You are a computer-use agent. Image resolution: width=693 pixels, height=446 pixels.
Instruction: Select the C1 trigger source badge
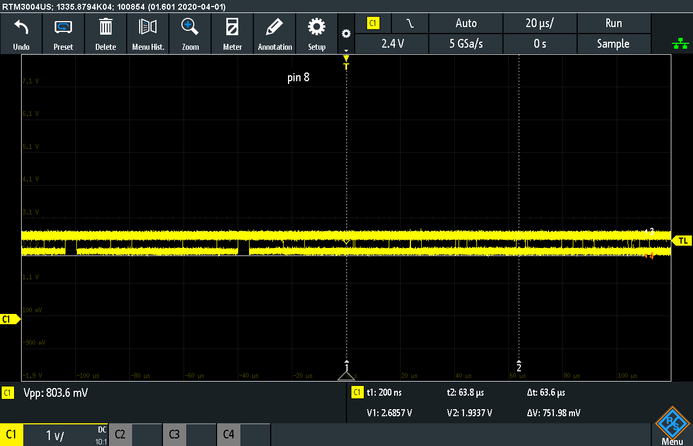[373, 23]
